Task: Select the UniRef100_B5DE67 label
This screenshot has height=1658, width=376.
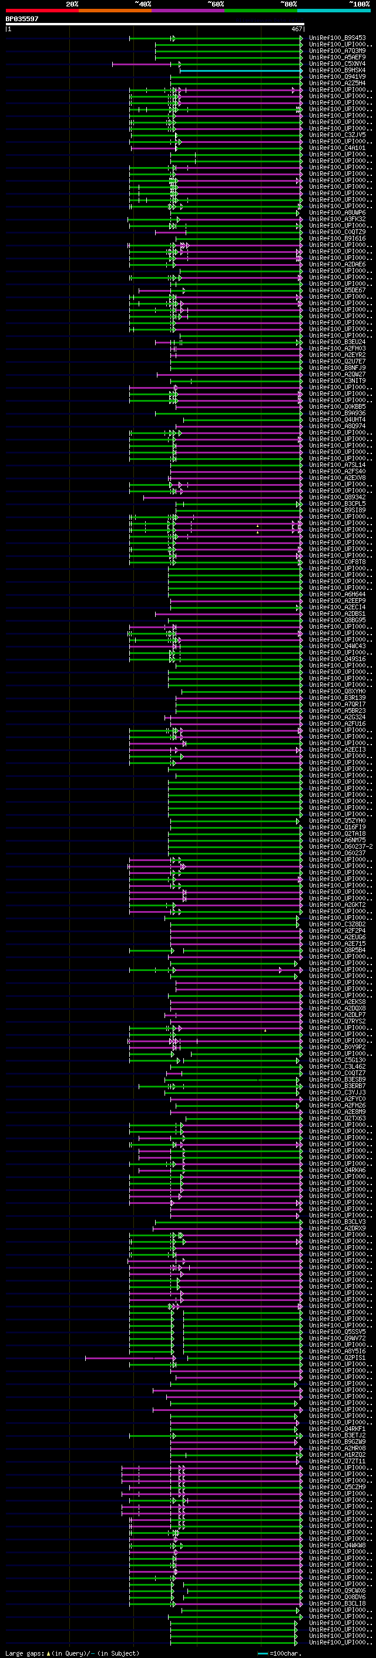Action: click(337, 291)
